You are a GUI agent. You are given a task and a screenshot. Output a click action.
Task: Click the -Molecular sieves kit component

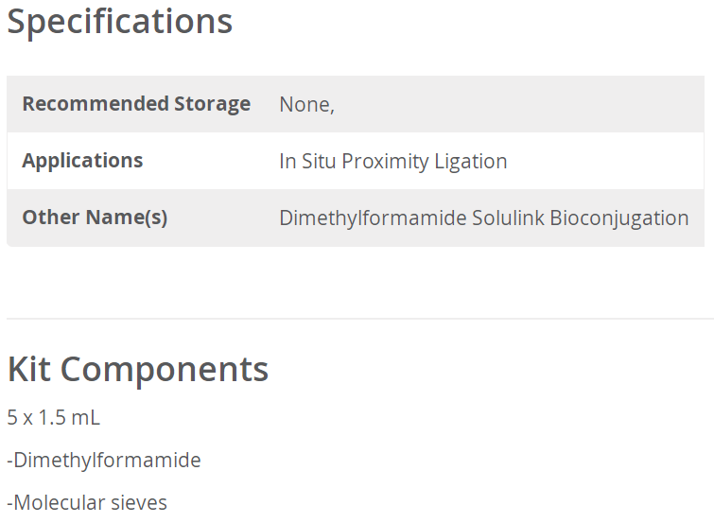pyautogui.click(x=87, y=503)
